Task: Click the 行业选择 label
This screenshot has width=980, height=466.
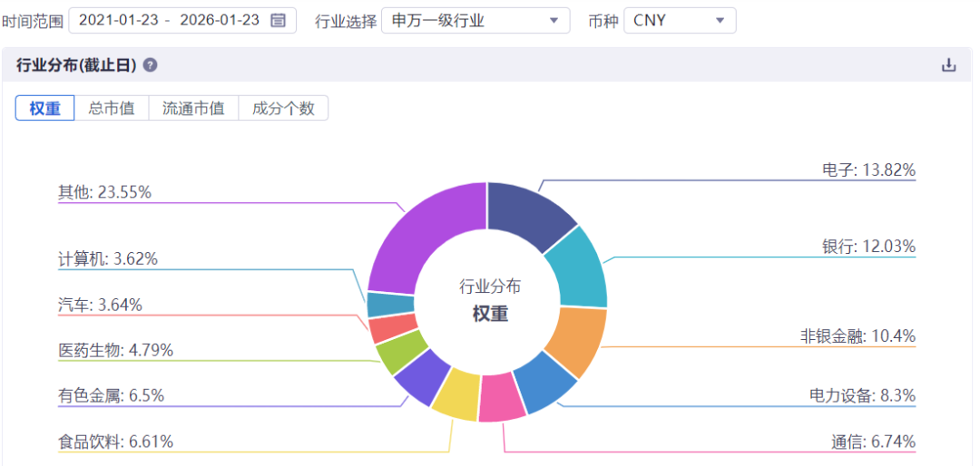Action: (346, 21)
